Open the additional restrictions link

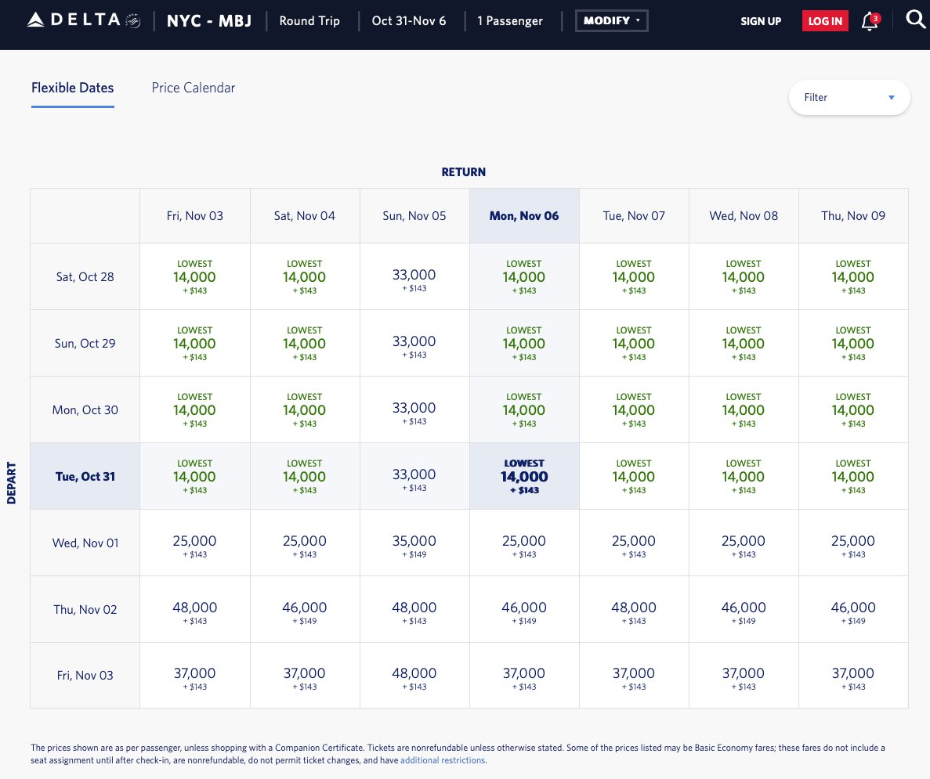442,759
